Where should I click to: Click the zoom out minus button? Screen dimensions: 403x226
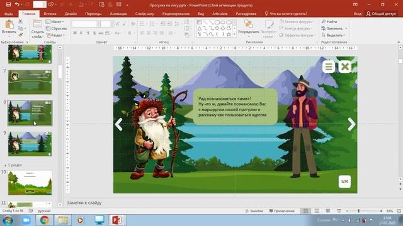click(347, 211)
